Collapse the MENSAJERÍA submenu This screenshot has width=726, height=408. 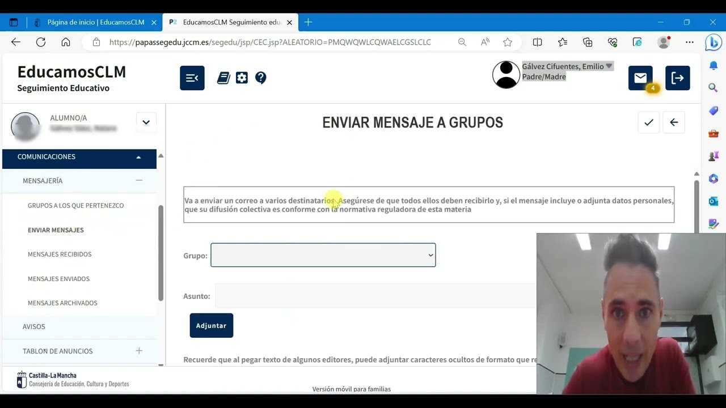click(139, 180)
